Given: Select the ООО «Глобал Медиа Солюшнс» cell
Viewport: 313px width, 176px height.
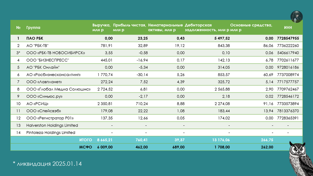Looking at the screenshot, I should click(58, 89).
